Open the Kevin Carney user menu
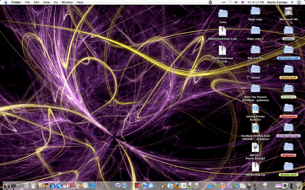Viewport: 305px width, 190px height. coord(277,2)
